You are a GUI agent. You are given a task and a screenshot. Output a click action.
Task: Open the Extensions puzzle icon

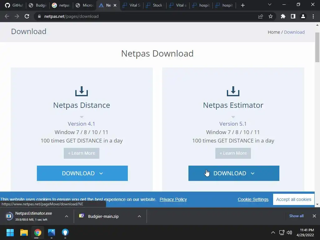point(283,16)
